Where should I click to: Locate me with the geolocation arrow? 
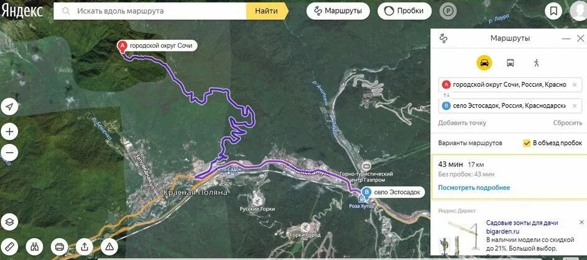tap(10, 107)
